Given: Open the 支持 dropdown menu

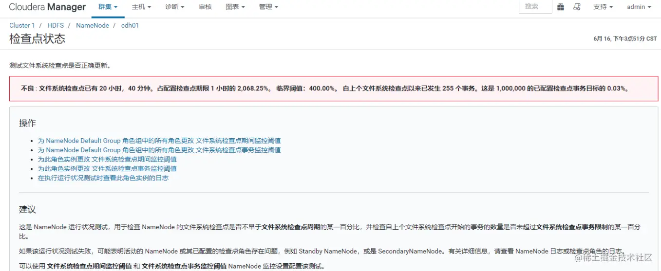Looking at the screenshot, I should pyautogui.click(x=603, y=7).
